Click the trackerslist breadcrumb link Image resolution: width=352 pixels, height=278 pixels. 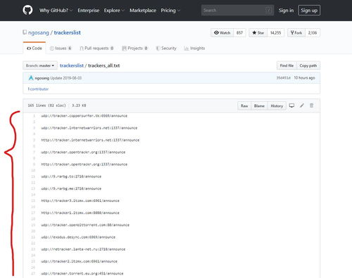[72, 65]
